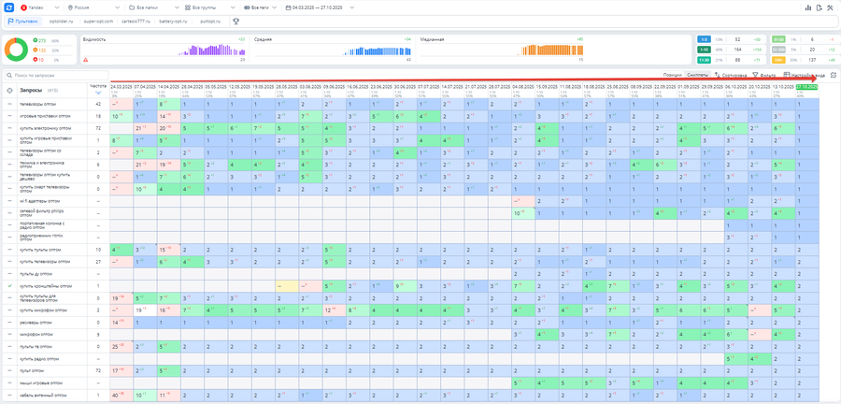This screenshot has height=404, width=841.
Task: Click the fullscreen icon right of Настройки вида
Action: 833,74
